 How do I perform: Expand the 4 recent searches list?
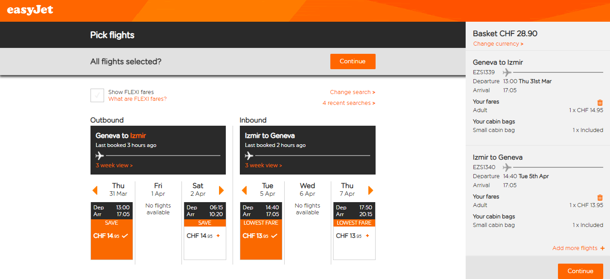[x=349, y=103]
